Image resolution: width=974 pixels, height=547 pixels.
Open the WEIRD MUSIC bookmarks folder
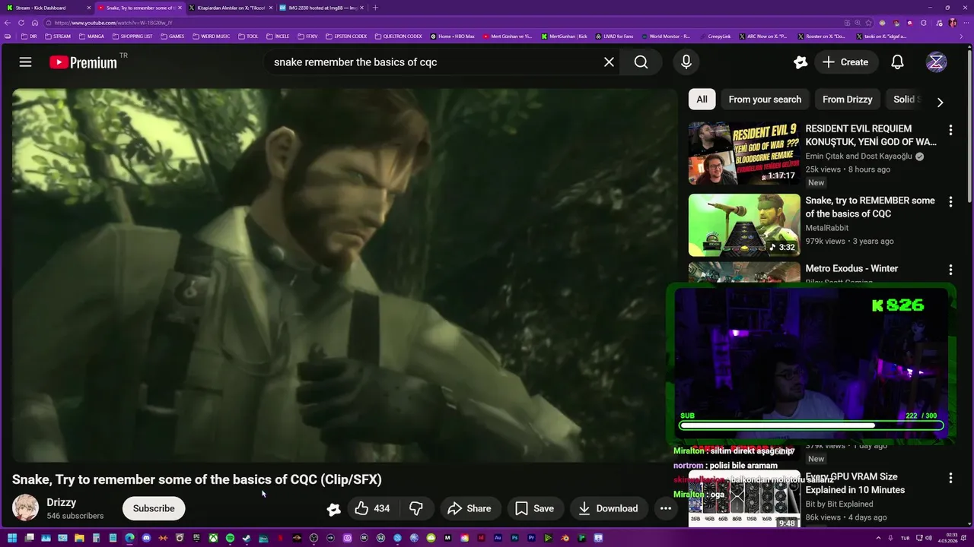tap(212, 36)
